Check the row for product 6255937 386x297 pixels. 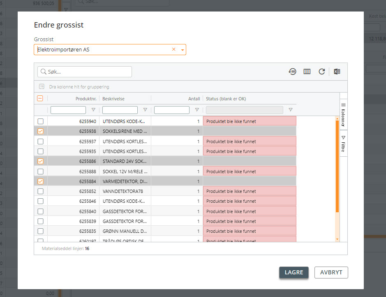tap(40, 142)
